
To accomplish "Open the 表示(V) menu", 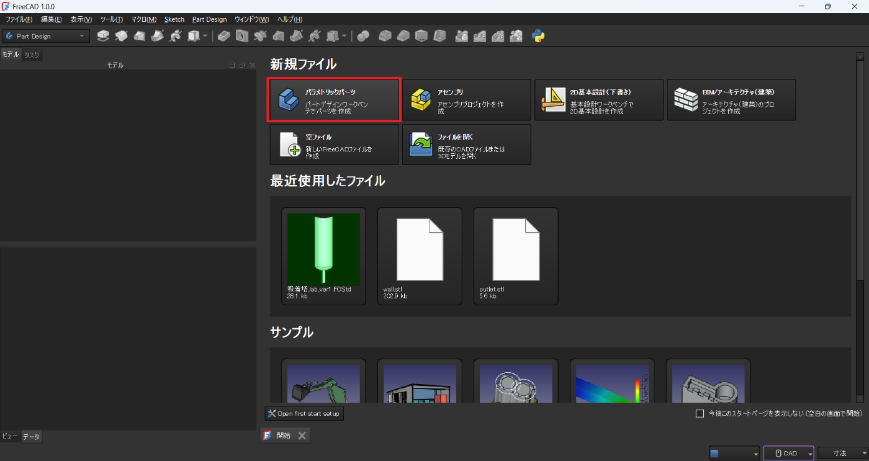I will (x=81, y=19).
